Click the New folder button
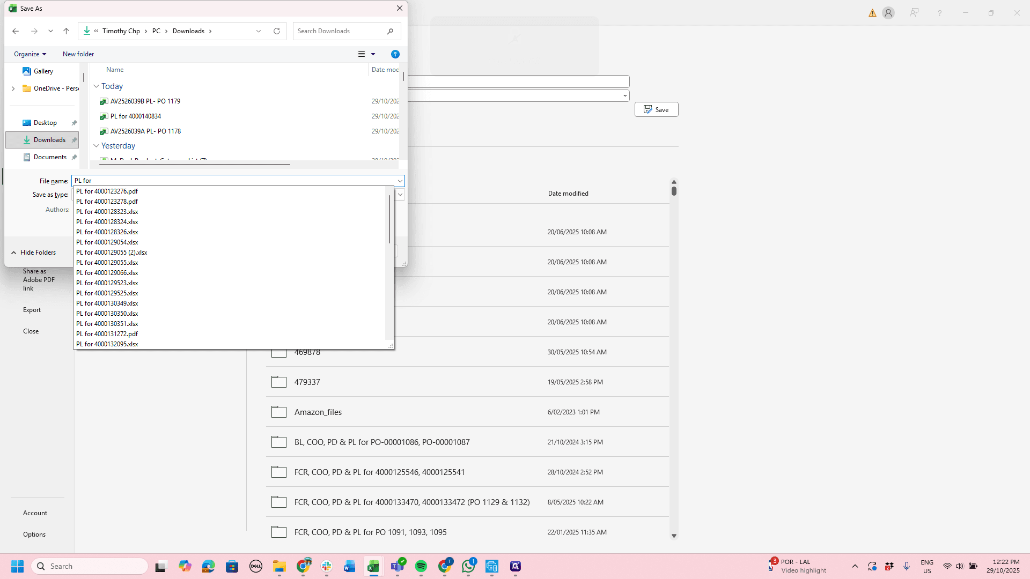 (x=78, y=54)
